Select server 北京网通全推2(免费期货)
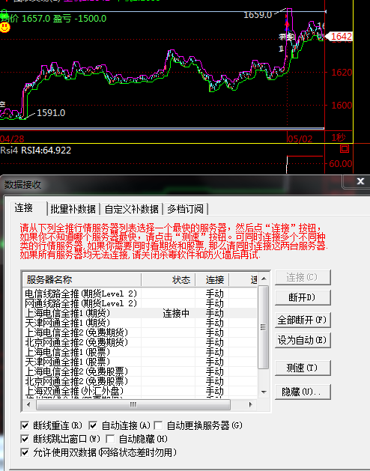Screen dimensions: 370x471 point(76,342)
